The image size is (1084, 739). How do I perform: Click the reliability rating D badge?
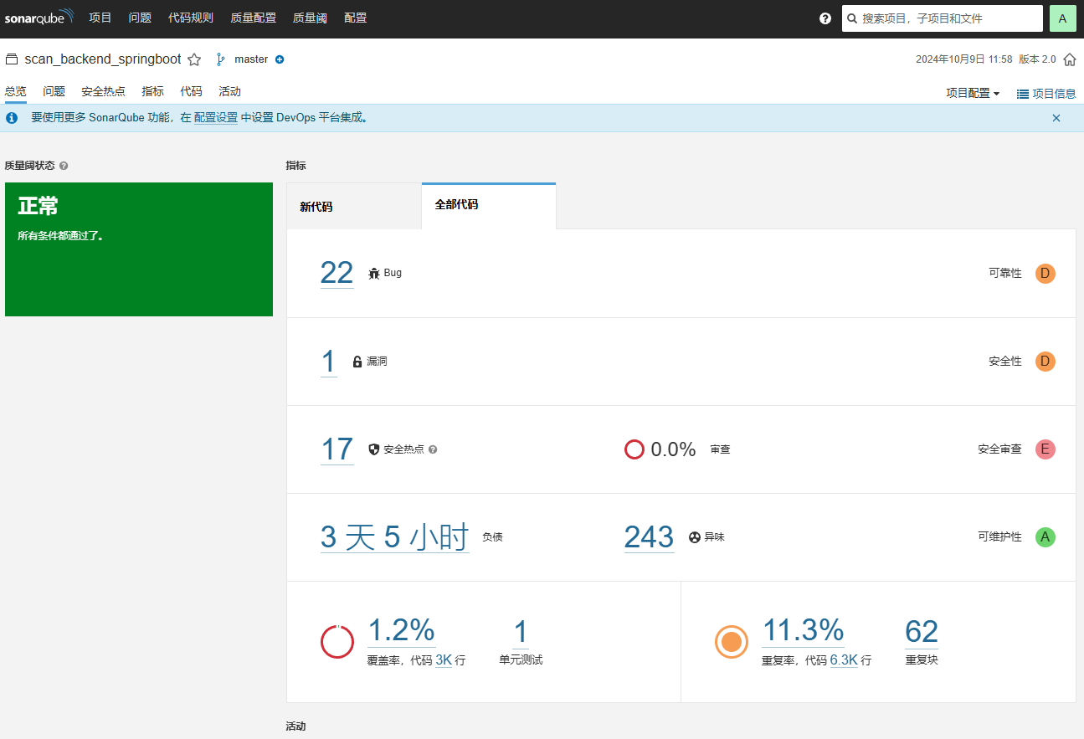1045,274
